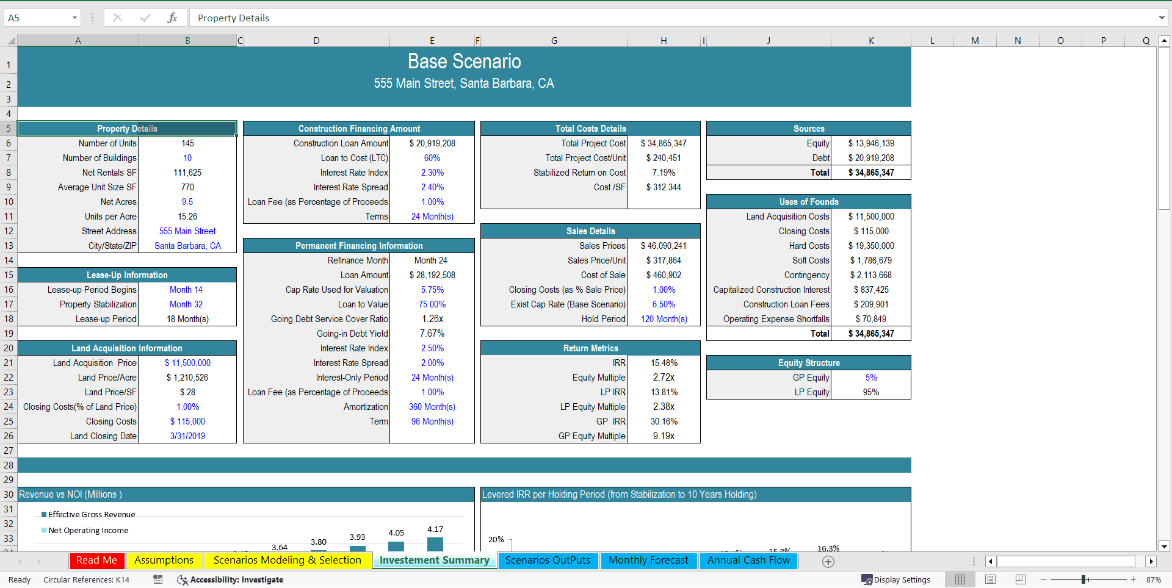Add a new worksheet with plus button
The image size is (1172, 588).
(828, 561)
